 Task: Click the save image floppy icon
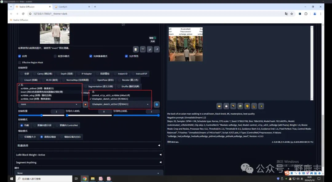[226, 106]
